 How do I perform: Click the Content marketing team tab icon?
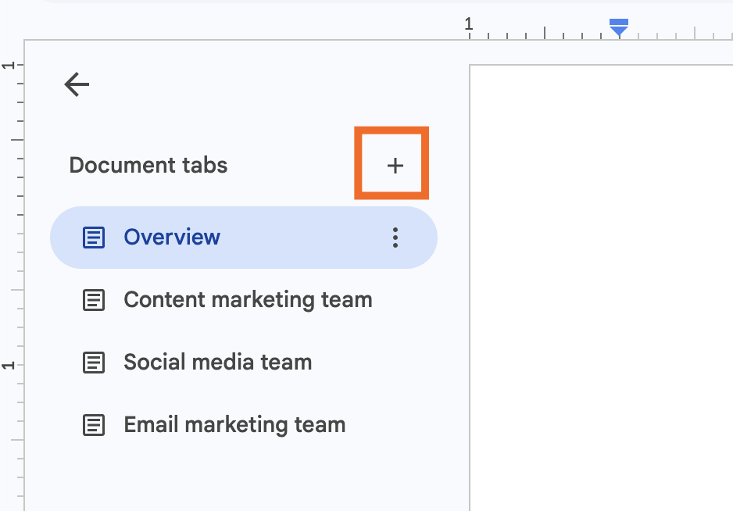pyautogui.click(x=94, y=300)
